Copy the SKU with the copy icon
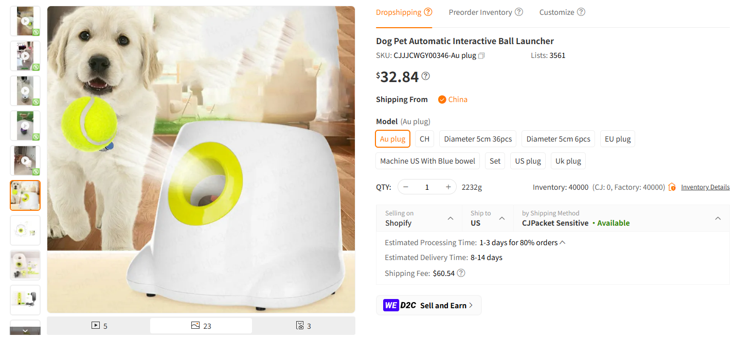 click(x=481, y=55)
